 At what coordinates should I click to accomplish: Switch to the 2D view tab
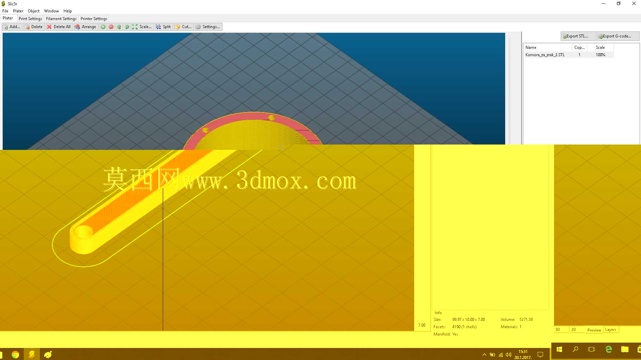577,330
